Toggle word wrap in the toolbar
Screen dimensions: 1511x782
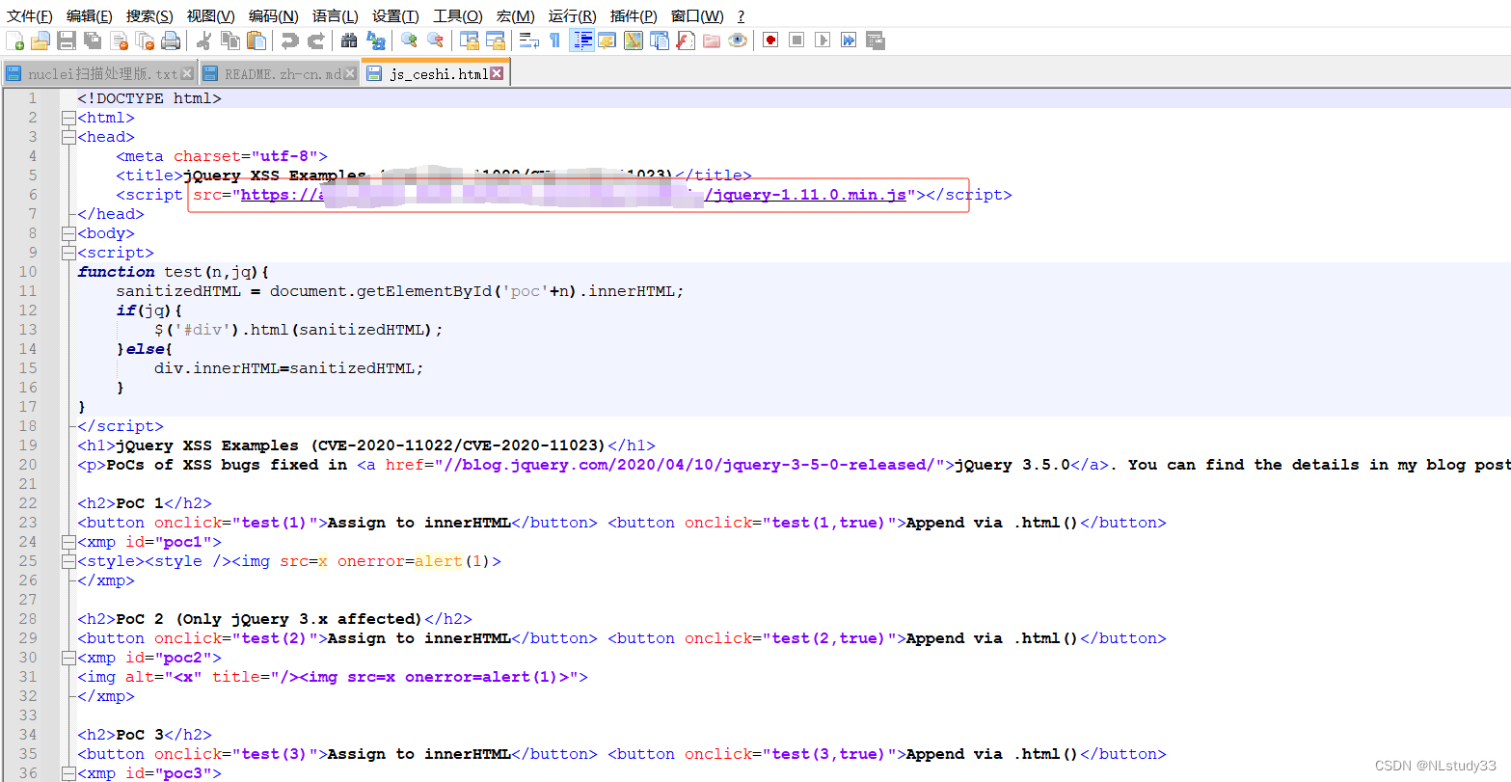click(x=529, y=40)
